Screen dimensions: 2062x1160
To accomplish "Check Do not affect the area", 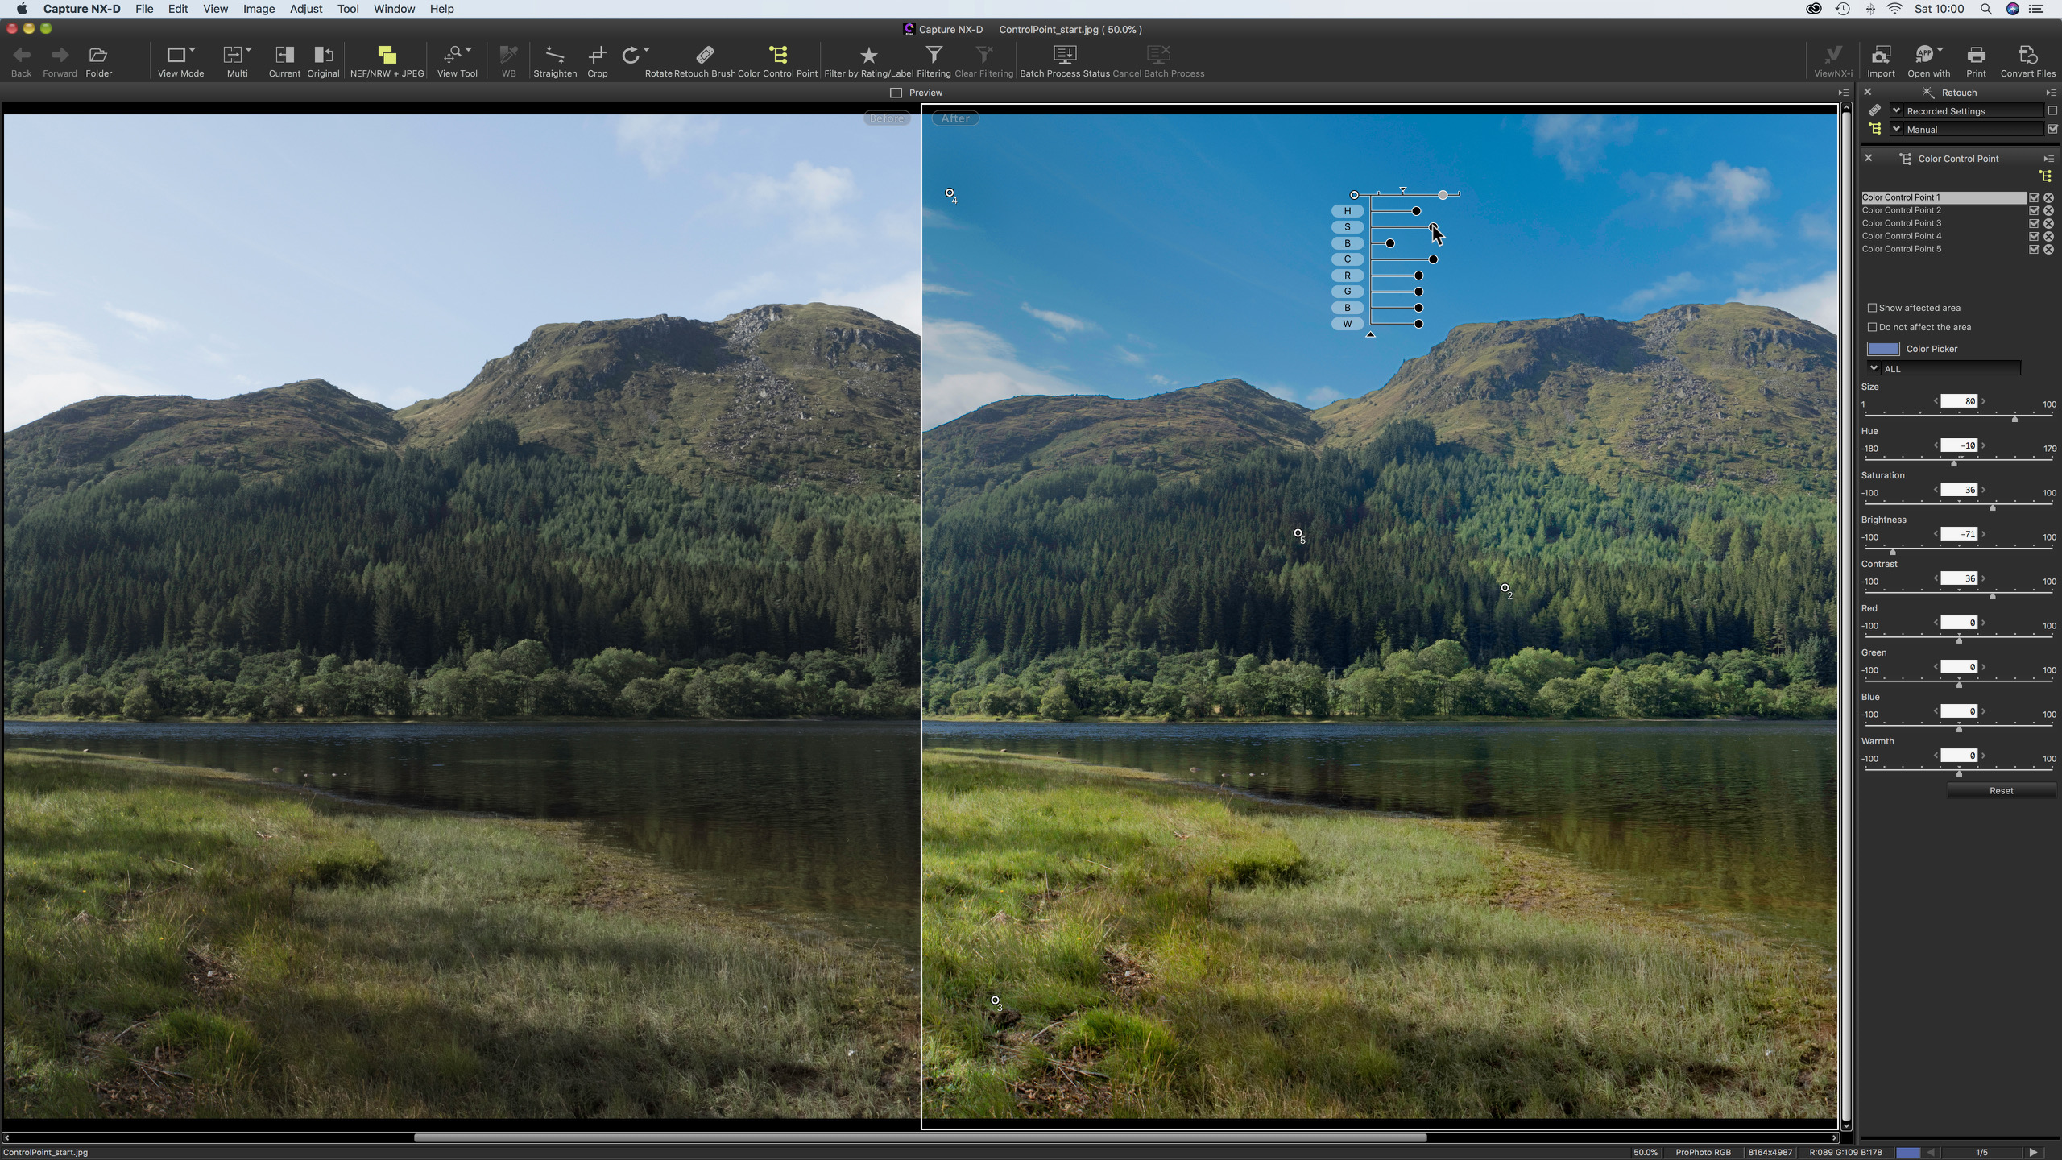I will click(1872, 327).
